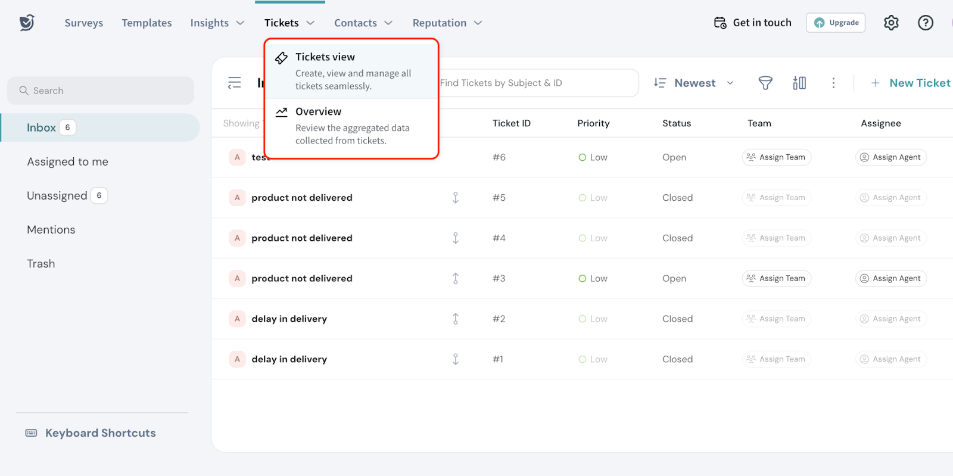Expand the Insights navigation dropdown

point(217,23)
